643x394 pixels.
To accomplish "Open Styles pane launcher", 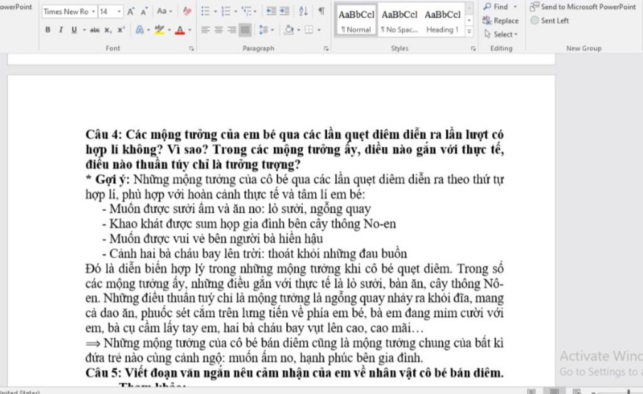I will click(x=473, y=48).
